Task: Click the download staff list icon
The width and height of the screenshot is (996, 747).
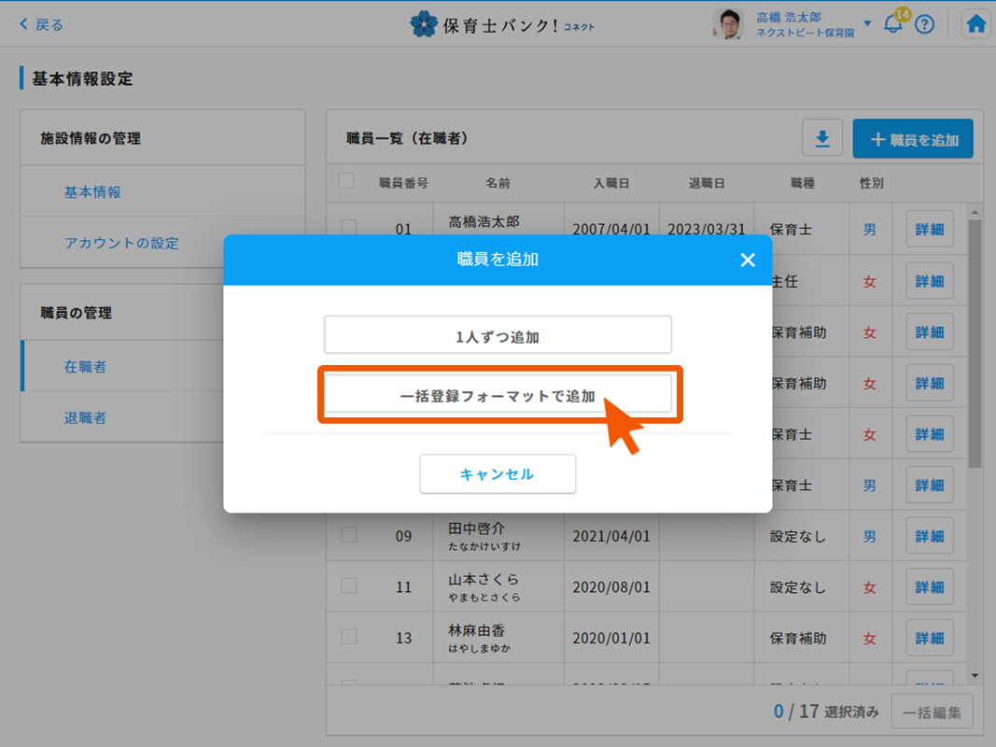Action: tap(822, 139)
